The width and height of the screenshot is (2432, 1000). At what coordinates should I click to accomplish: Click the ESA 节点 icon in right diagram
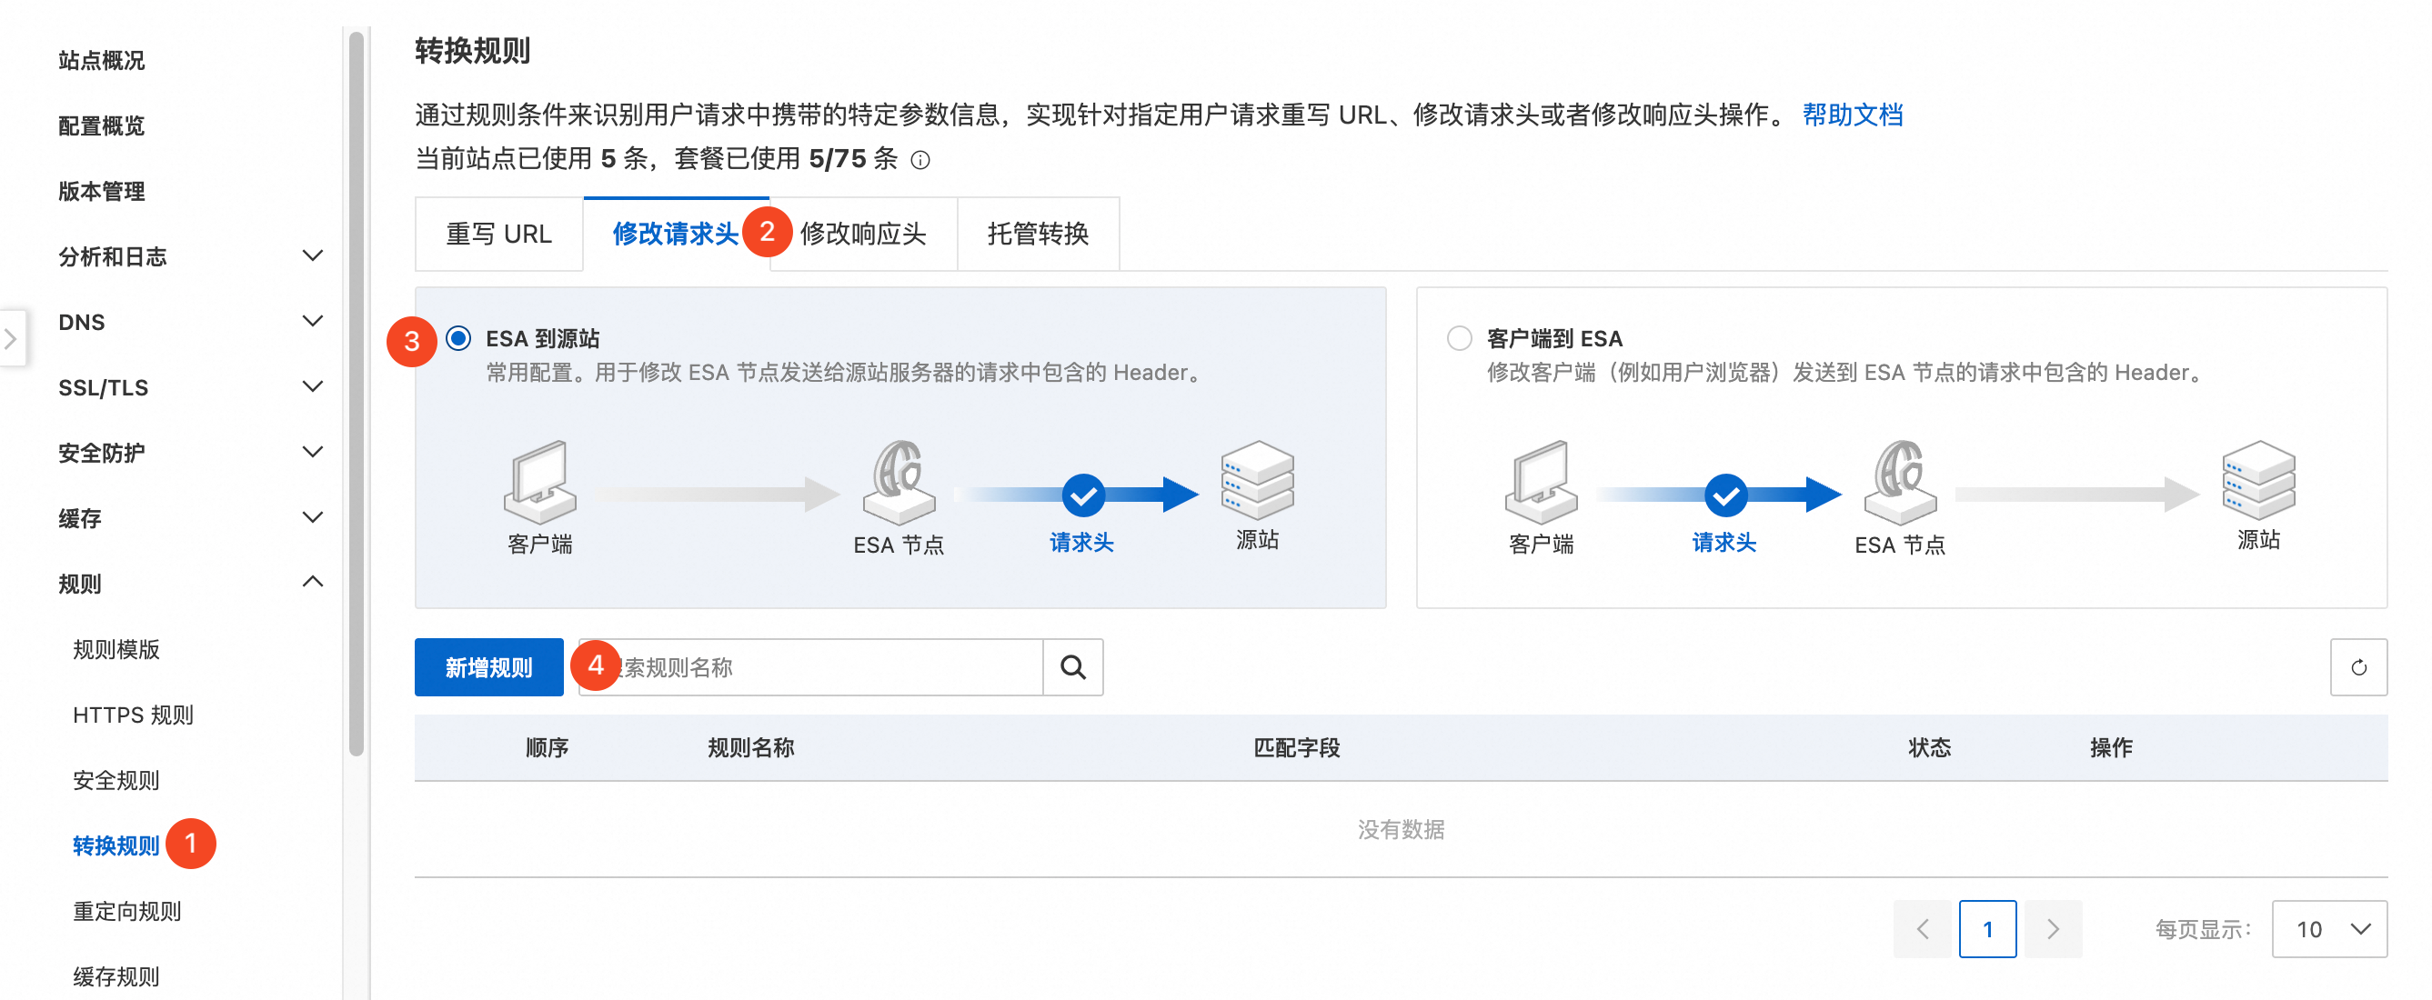coord(1899,482)
